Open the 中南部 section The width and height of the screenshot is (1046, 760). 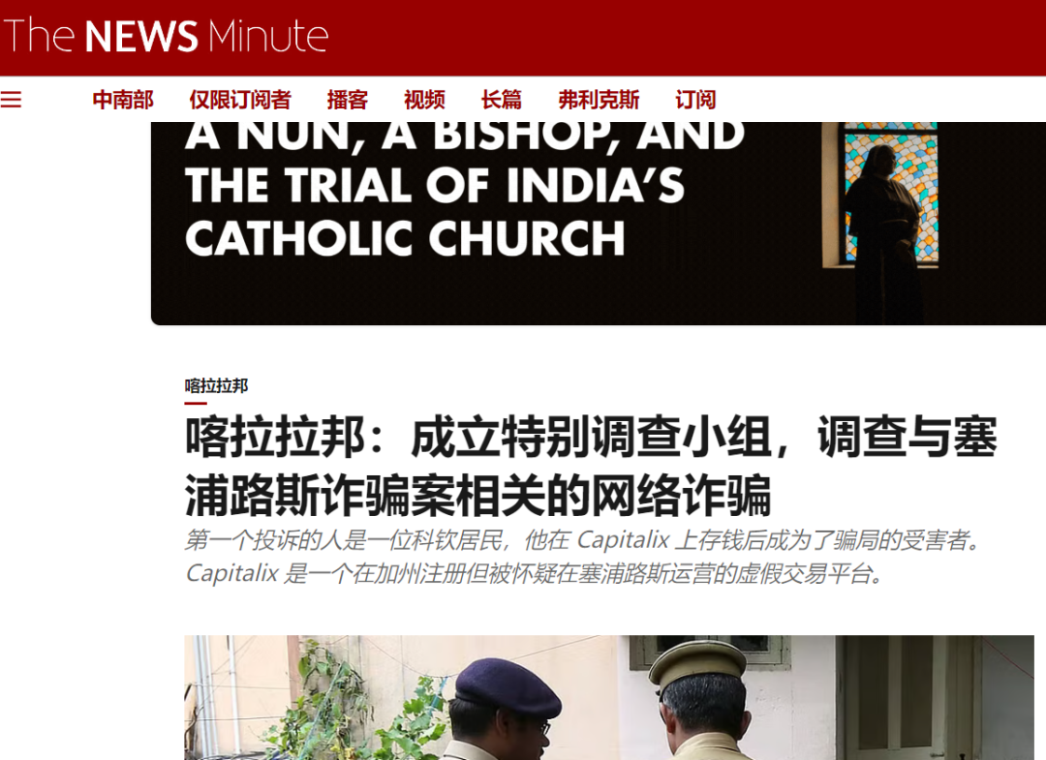click(123, 100)
